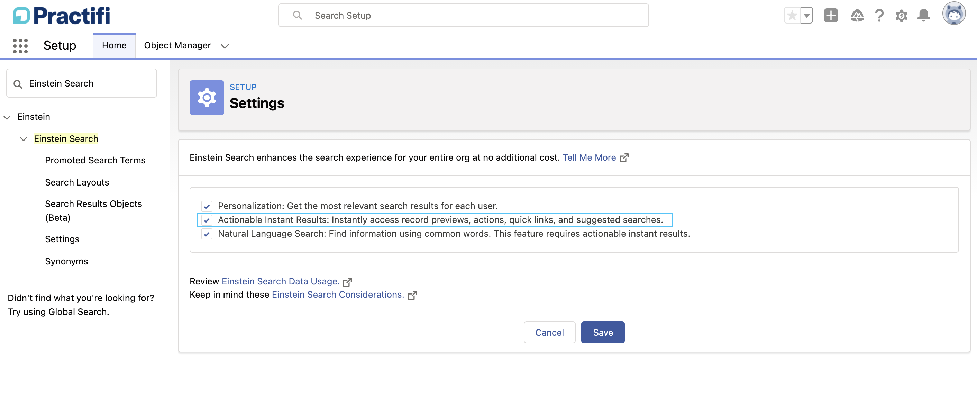Open Synonyms in sidebar
This screenshot has height=398, width=977.
pos(66,261)
